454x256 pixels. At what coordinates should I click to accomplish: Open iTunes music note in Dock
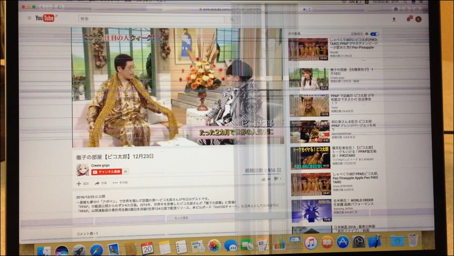pyautogui.click(x=311, y=243)
